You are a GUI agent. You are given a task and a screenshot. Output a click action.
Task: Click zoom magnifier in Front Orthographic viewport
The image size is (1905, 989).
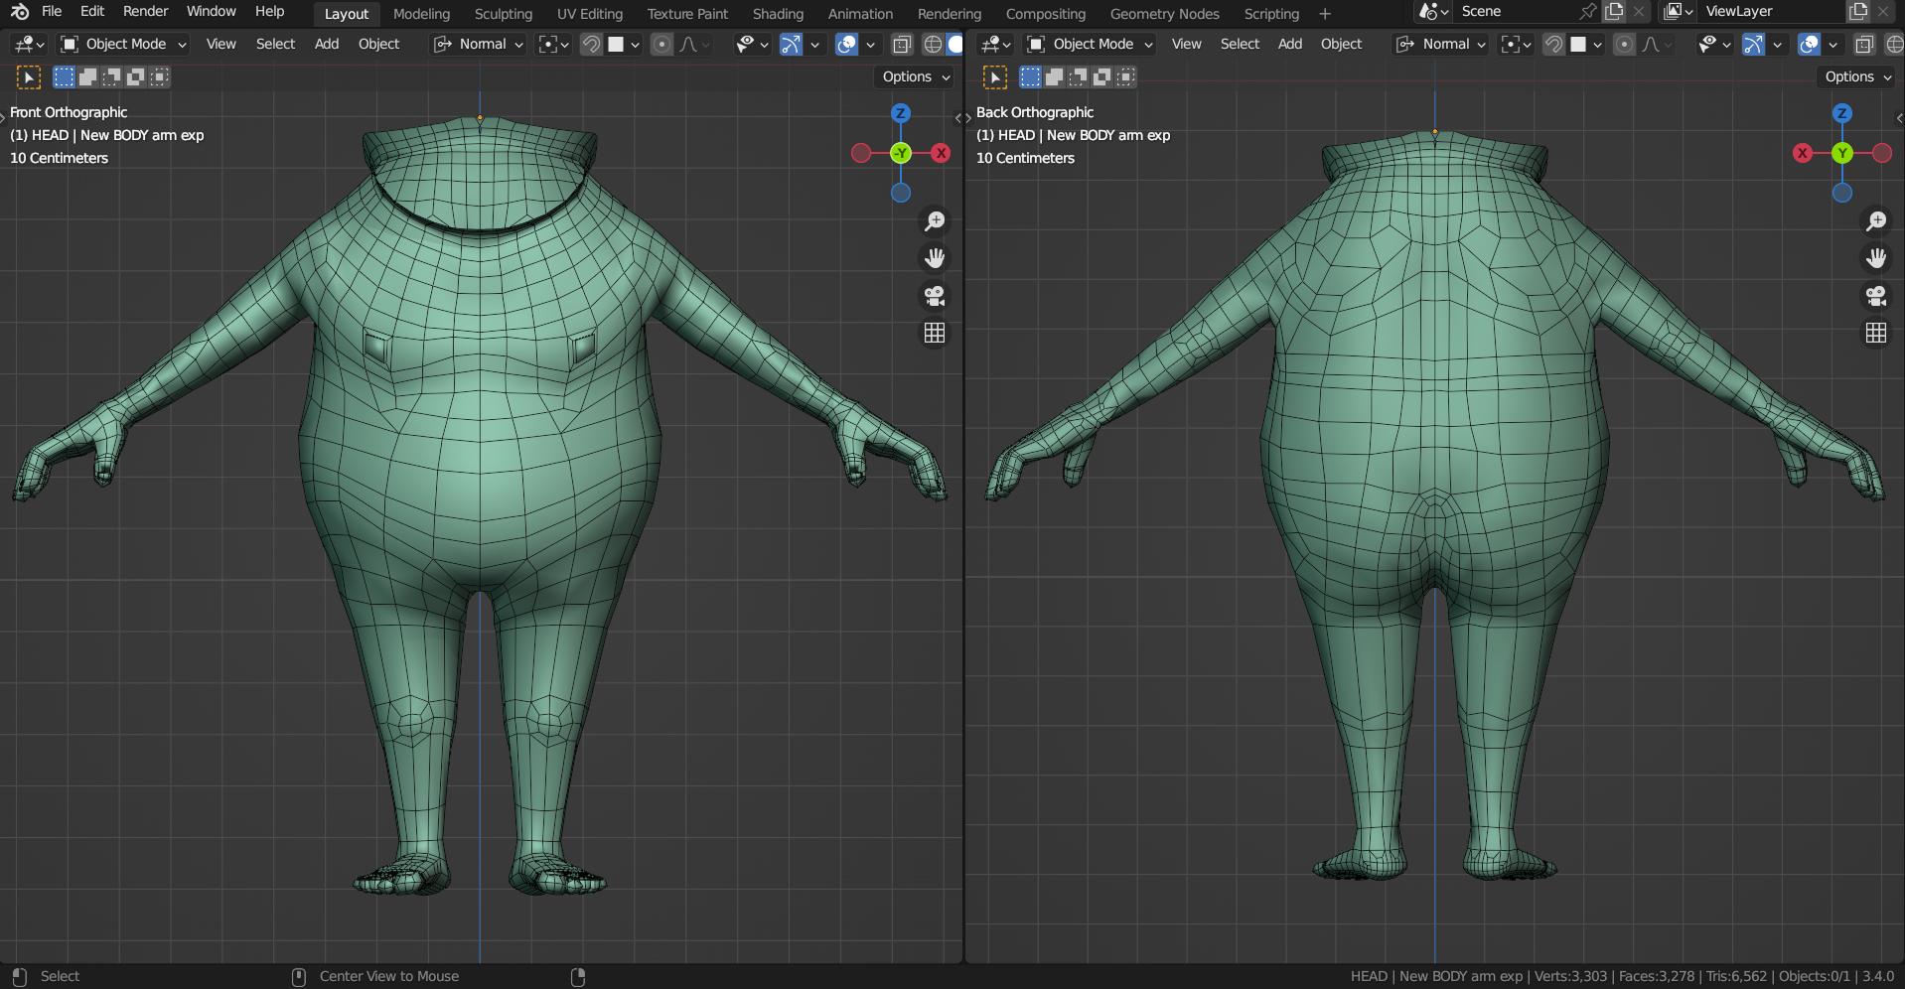click(935, 220)
